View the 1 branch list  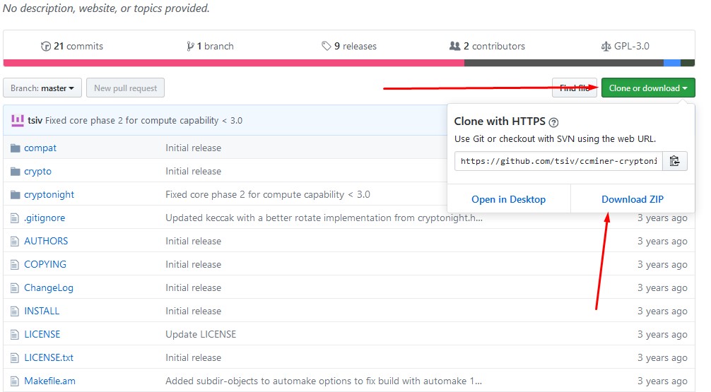[x=210, y=46]
